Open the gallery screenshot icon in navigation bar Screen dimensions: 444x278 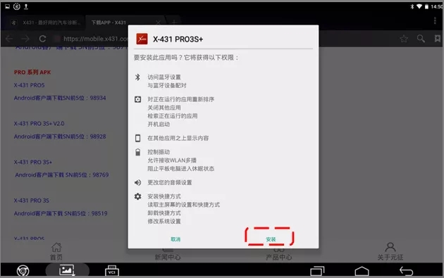coord(67,270)
